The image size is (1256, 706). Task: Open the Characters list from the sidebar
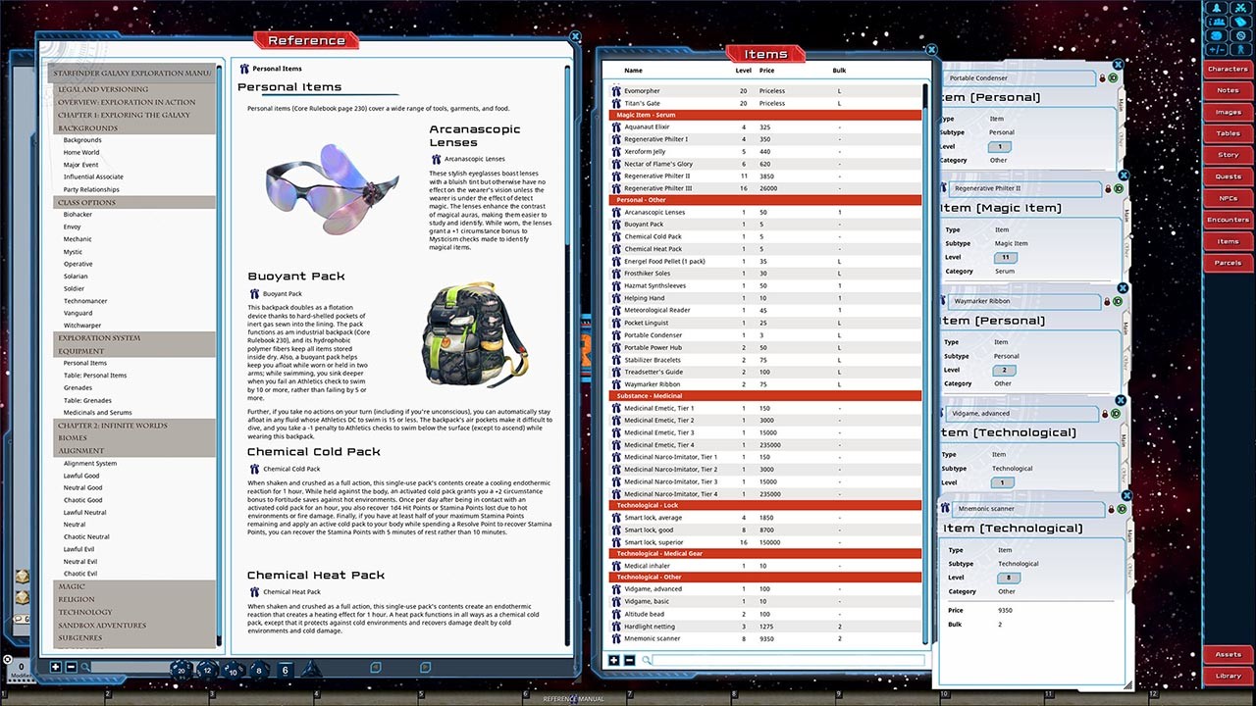point(1228,70)
